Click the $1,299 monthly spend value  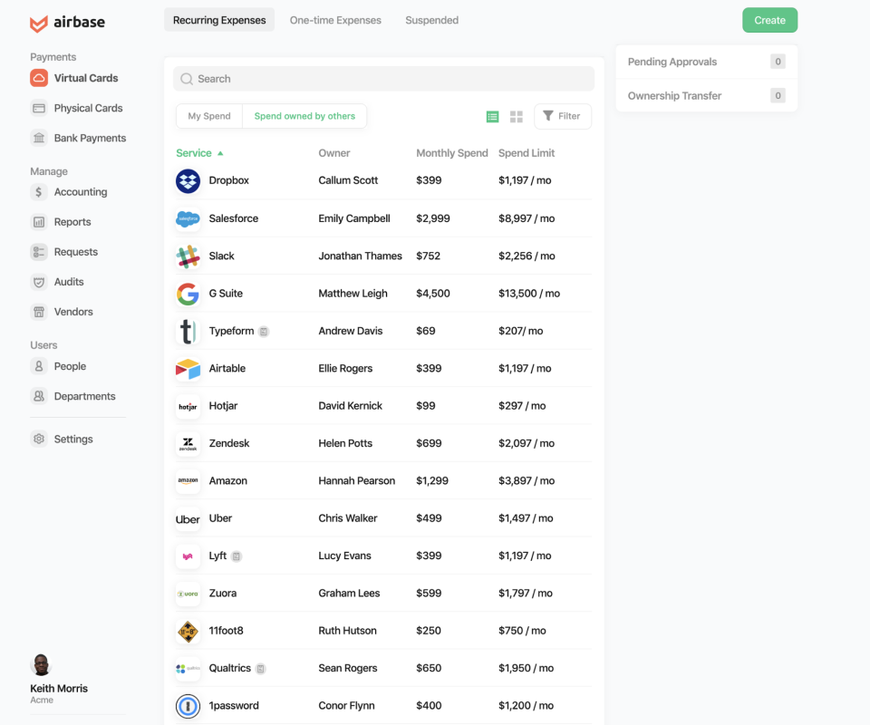tap(432, 481)
